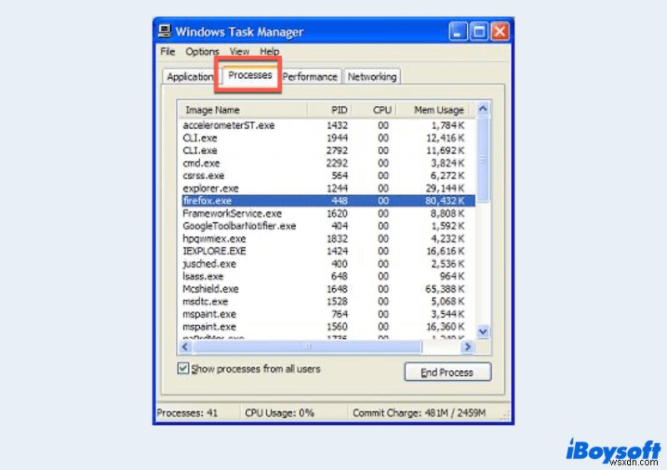667x470 pixels.
Task: Select mspaint.exe with PID 1560
Action: [x=328, y=327]
